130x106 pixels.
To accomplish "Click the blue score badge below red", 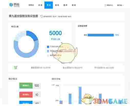I will point(26,102).
